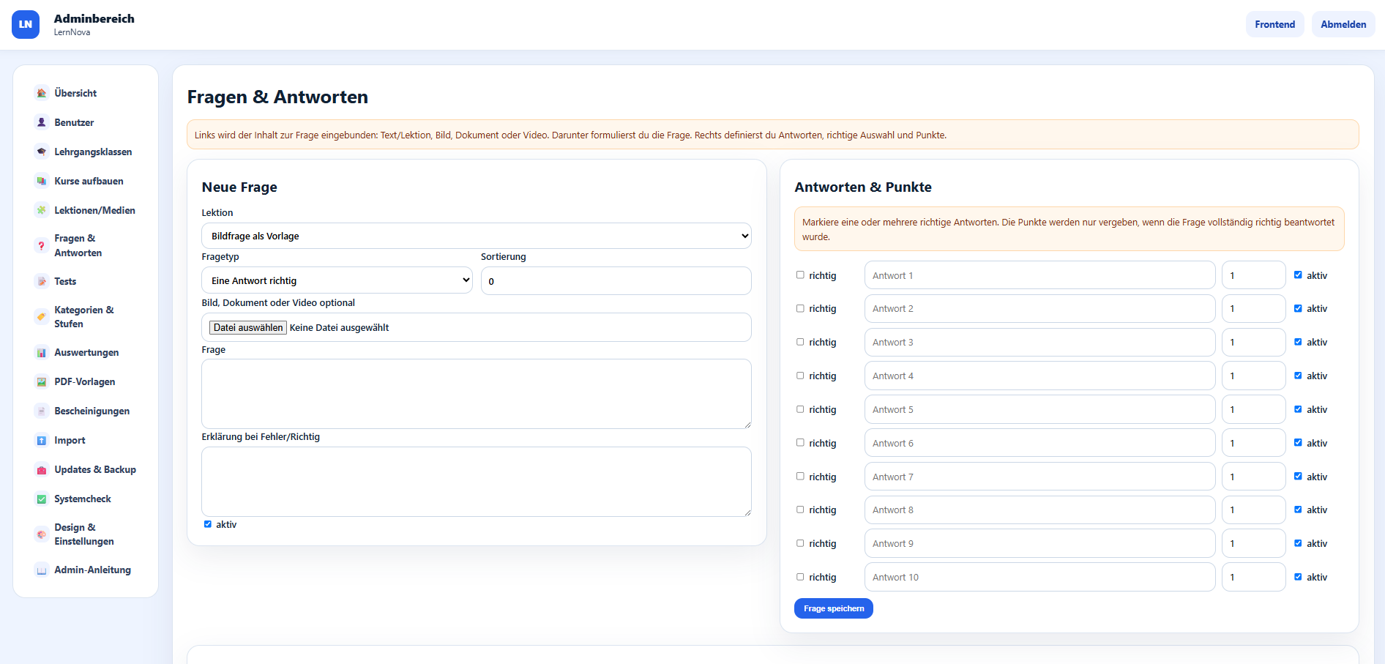Click the Erklärung bei Fehler/Richtig text area
Image resolution: width=1385 pixels, height=664 pixels.
(x=477, y=482)
